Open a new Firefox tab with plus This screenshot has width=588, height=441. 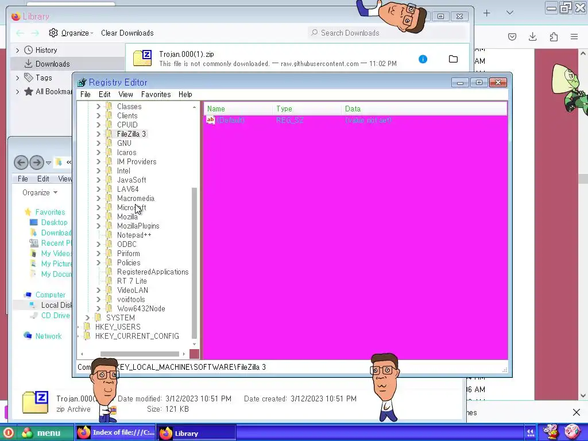[487, 13]
